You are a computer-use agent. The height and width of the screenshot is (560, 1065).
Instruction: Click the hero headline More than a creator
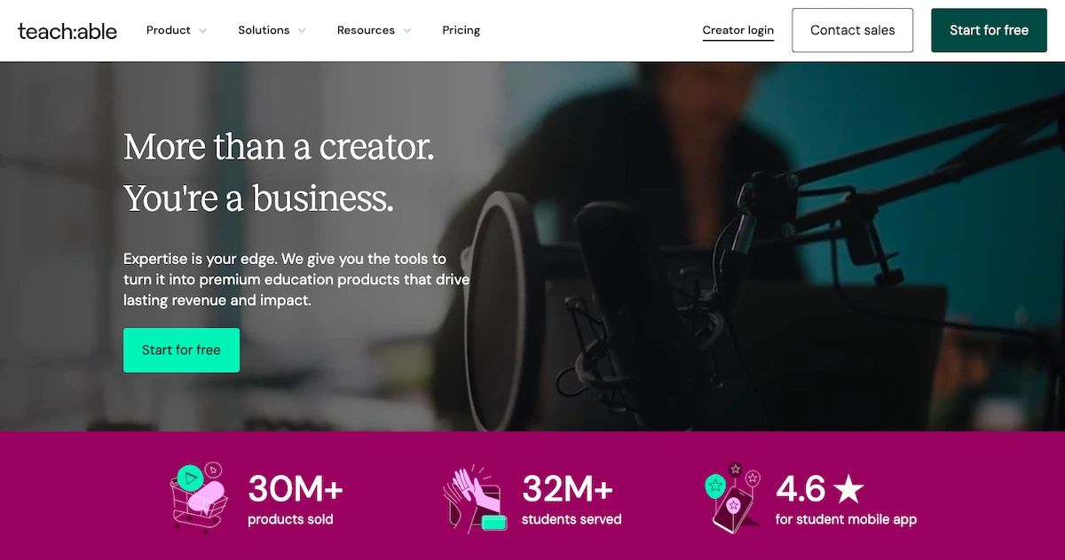(279, 146)
